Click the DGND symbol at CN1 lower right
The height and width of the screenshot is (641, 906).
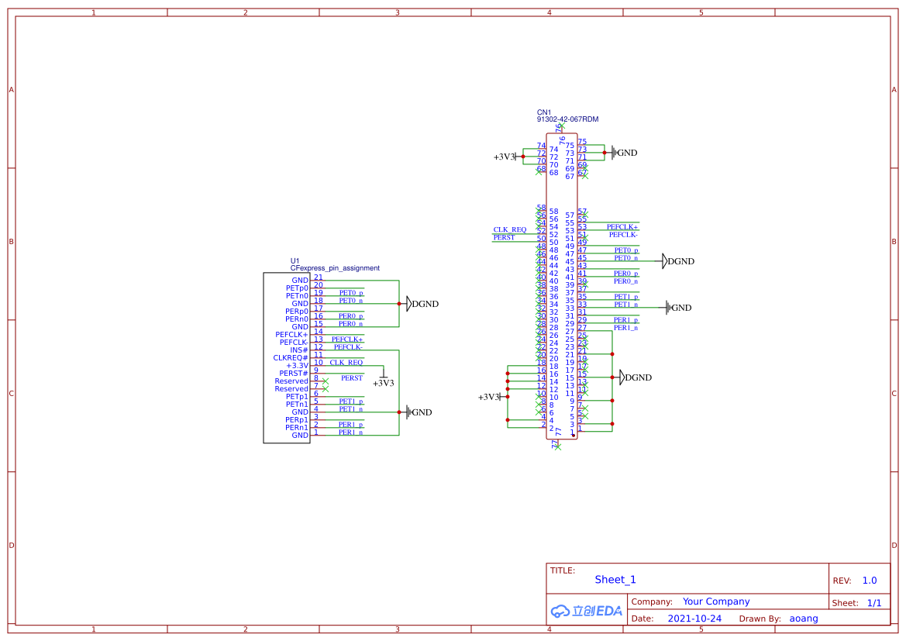622,377
